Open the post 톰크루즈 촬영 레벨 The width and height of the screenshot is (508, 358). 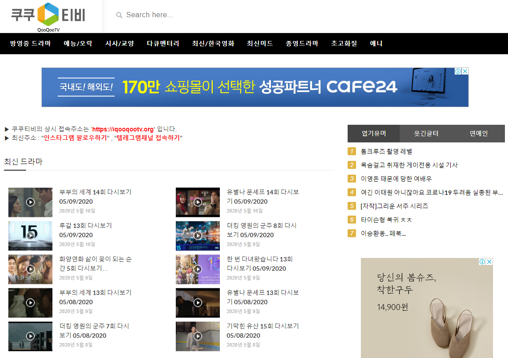click(386, 151)
